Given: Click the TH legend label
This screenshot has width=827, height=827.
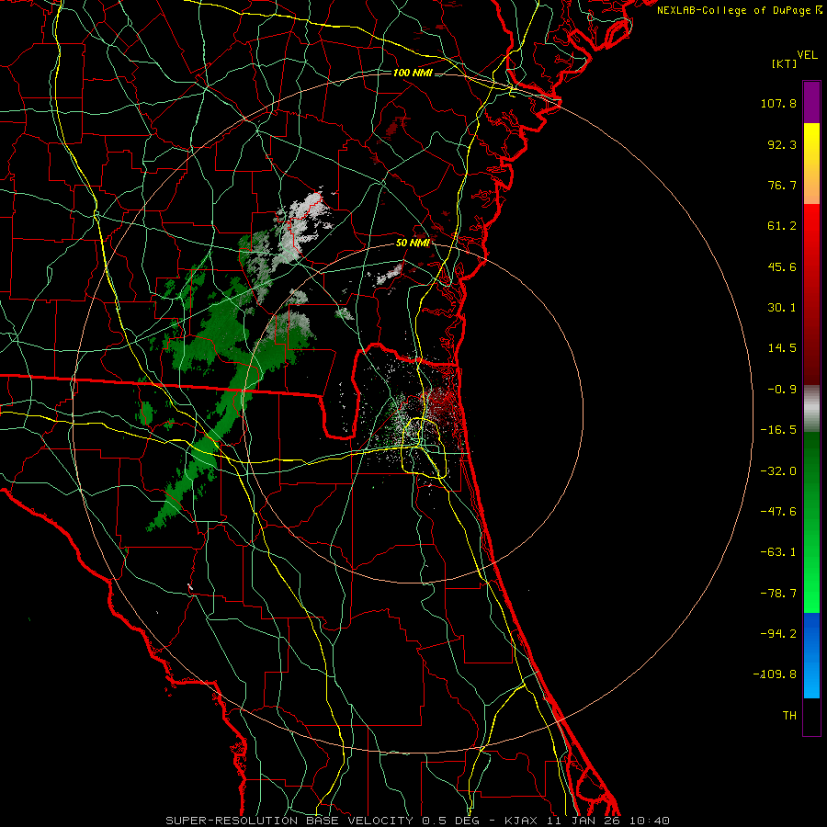Looking at the screenshot, I should (x=789, y=716).
